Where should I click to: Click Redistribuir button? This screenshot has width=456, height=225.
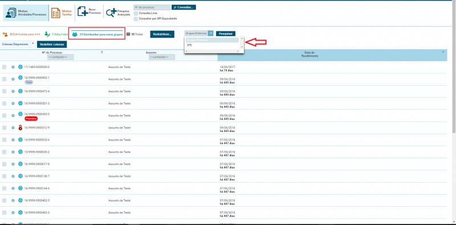[162, 34]
